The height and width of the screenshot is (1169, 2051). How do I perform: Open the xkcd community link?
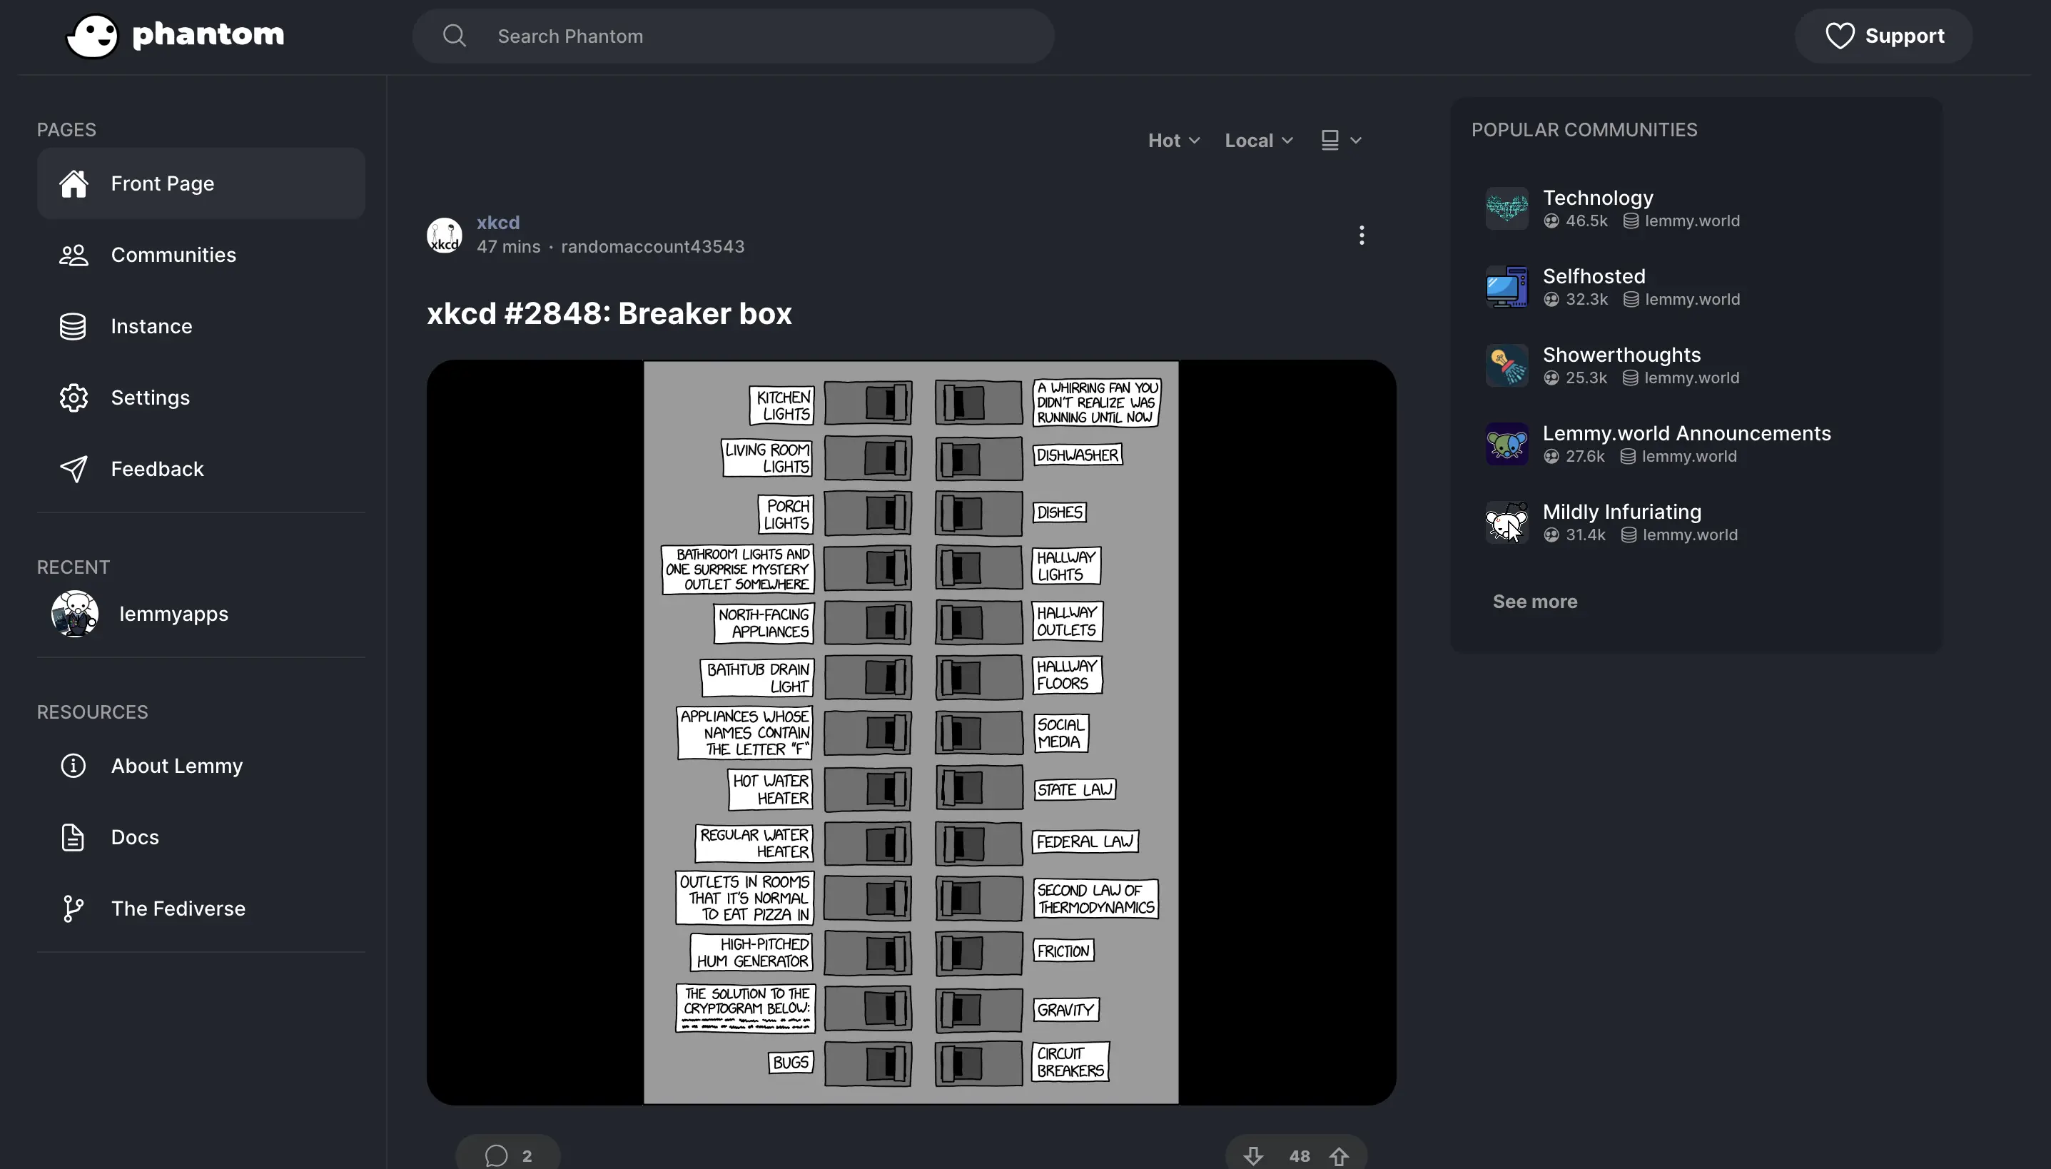click(x=497, y=223)
